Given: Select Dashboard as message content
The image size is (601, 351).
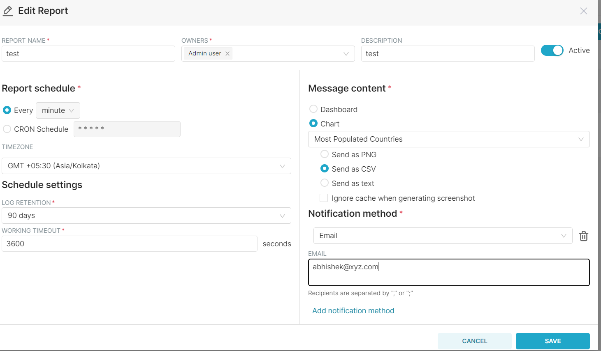Looking at the screenshot, I should [313, 109].
